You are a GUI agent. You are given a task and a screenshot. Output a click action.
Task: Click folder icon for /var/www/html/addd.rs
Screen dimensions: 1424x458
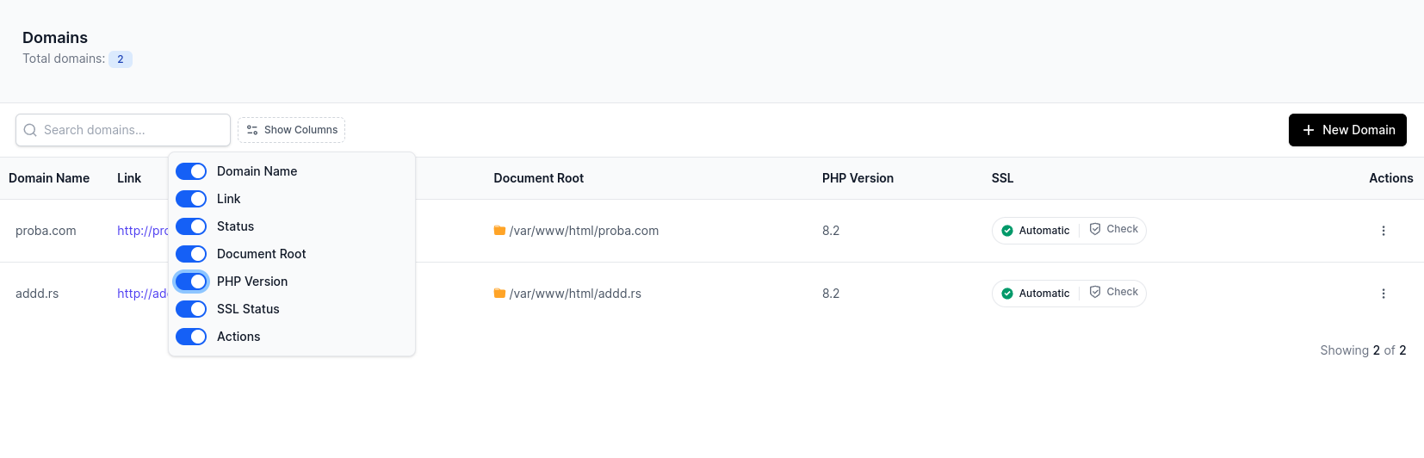(x=499, y=294)
